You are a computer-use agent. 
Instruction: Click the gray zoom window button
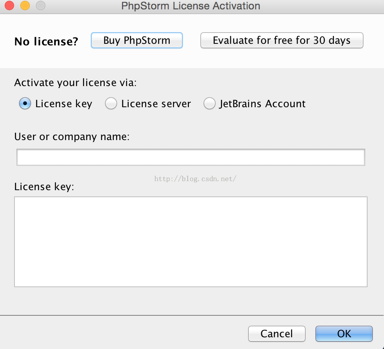pos(40,6)
